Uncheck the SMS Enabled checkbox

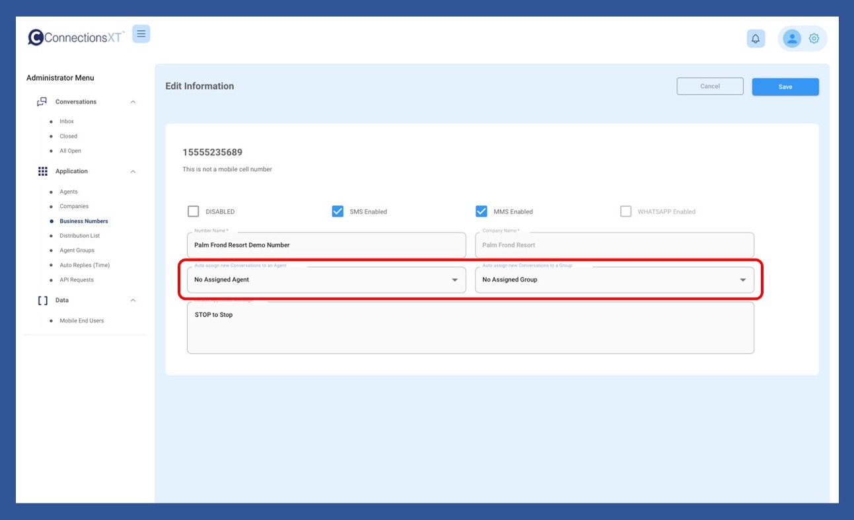(x=338, y=211)
